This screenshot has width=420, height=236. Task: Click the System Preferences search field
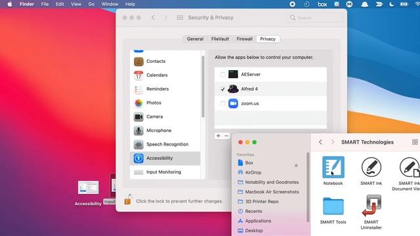[315, 18]
